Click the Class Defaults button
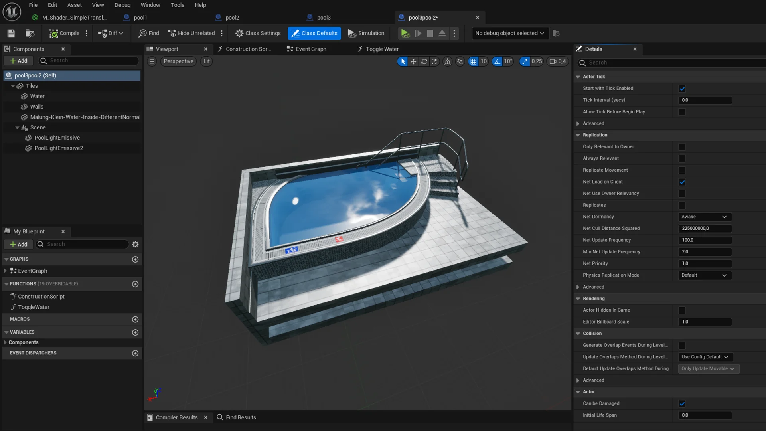Viewport: 766px width, 431px height. coord(314,33)
